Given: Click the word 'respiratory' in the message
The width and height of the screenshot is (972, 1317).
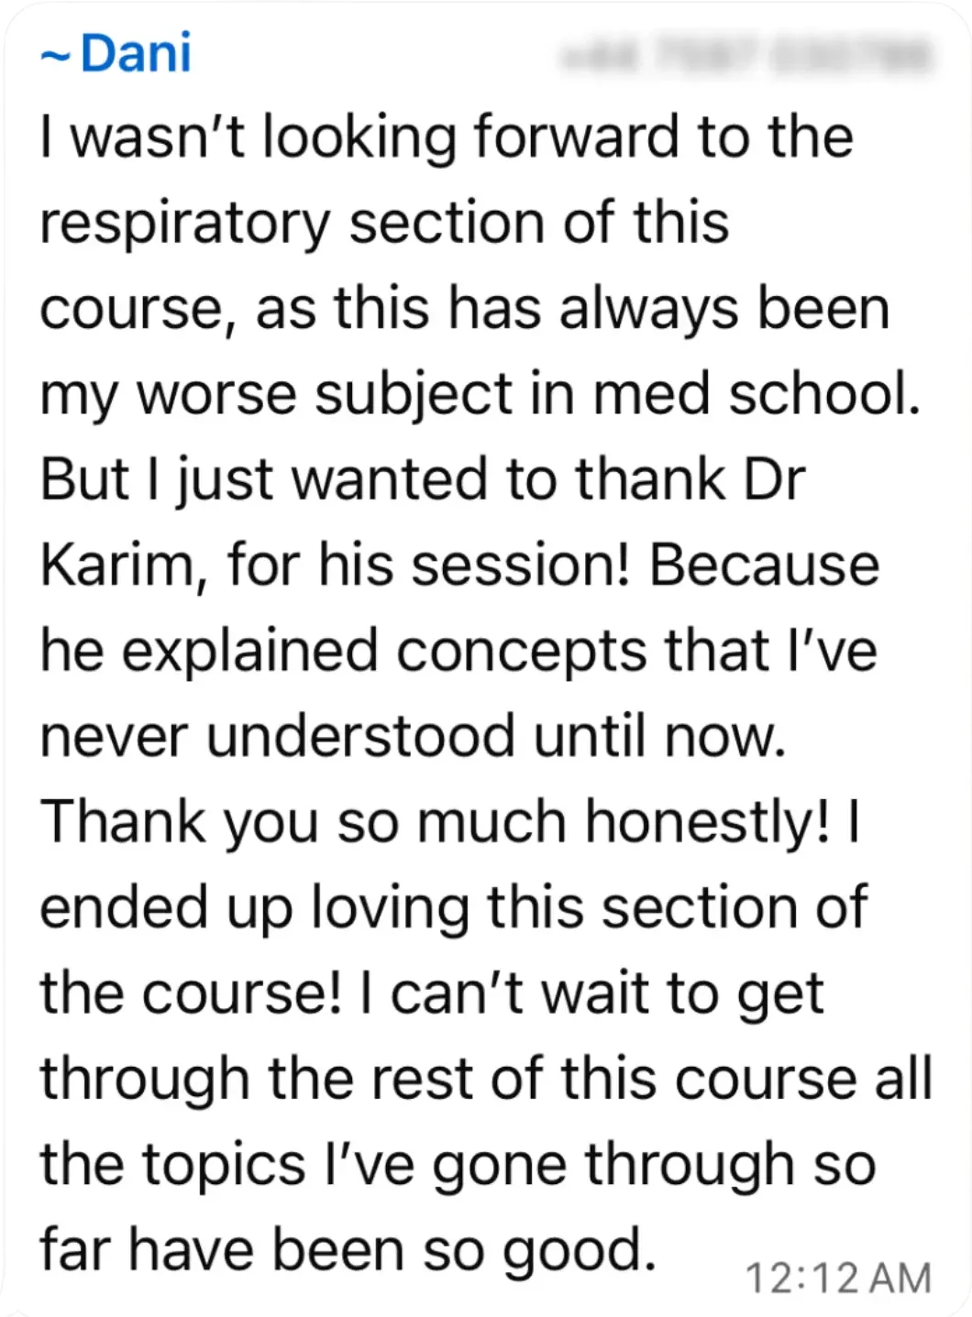Looking at the screenshot, I should [x=185, y=224].
